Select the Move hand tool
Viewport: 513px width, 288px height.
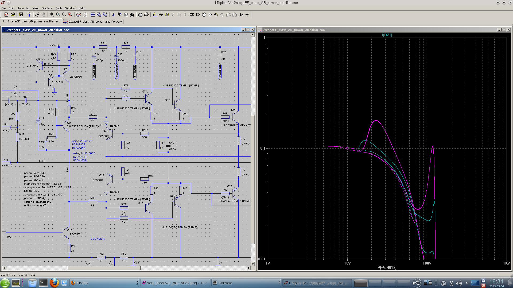[204, 15]
